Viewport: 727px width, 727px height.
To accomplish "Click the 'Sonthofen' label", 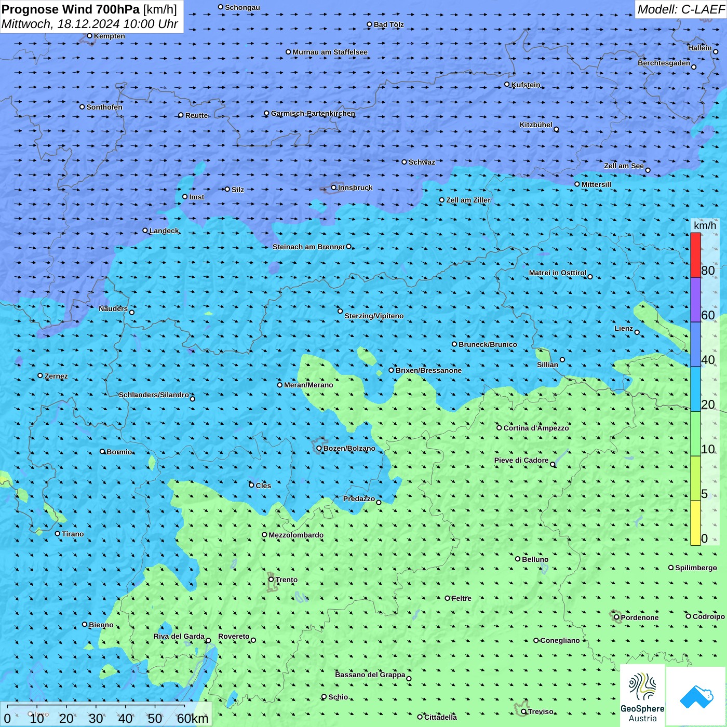I will (104, 107).
